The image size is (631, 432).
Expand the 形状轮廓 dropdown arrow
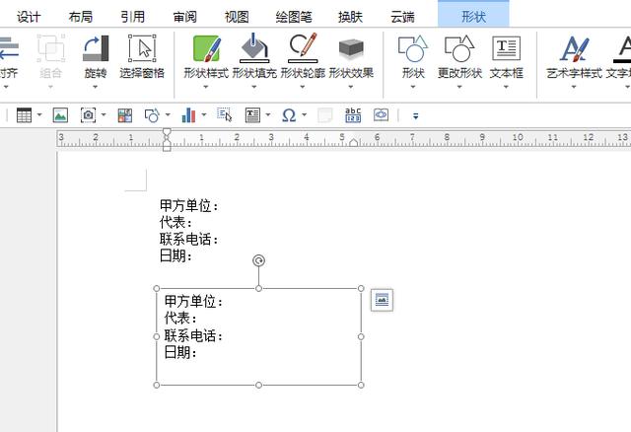click(x=303, y=87)
